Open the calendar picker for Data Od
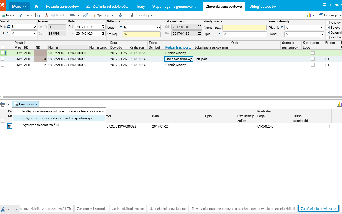Screen dimensions: 342x214 pyautogui.click(x=103, y=27)
